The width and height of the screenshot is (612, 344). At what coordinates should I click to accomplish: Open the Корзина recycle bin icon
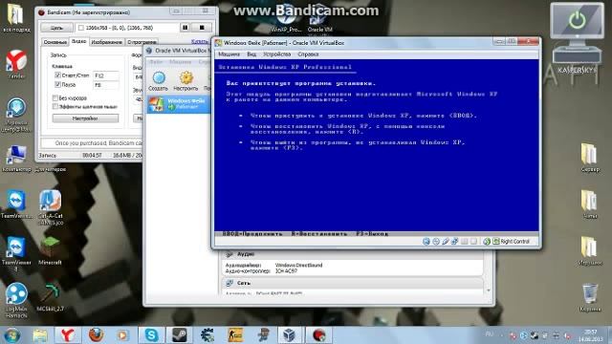[590, 297]
